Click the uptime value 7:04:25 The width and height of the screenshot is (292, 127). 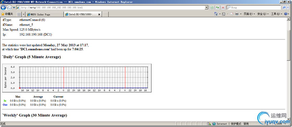click(77, 49)
